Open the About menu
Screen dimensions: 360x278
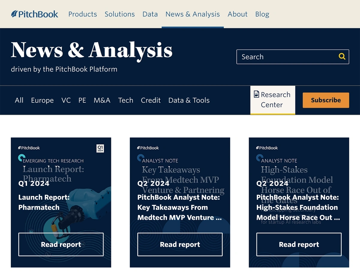238,14
